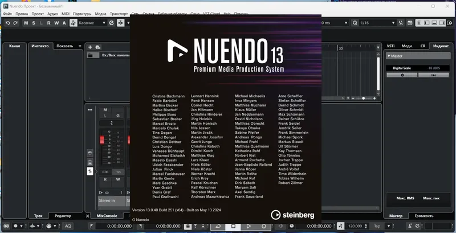The height and width of the screenshot is (233, 456).
Task: Switch to the Трек tab at bottom
Action: [38, 216]
